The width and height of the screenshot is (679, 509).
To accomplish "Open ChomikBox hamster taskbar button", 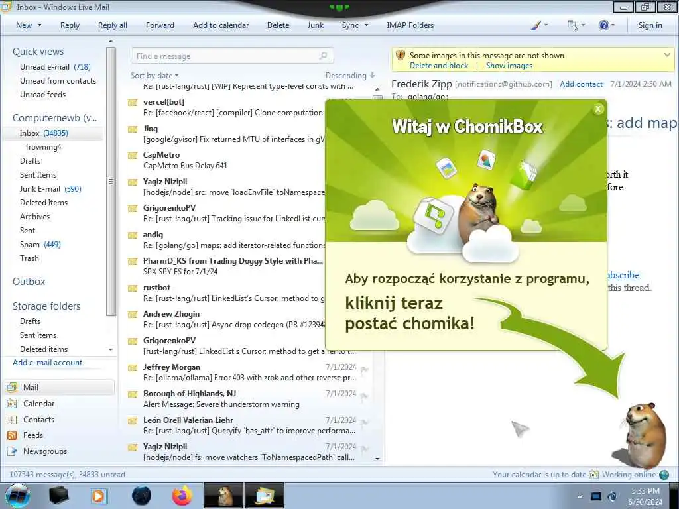I will (x=223, y=496).
